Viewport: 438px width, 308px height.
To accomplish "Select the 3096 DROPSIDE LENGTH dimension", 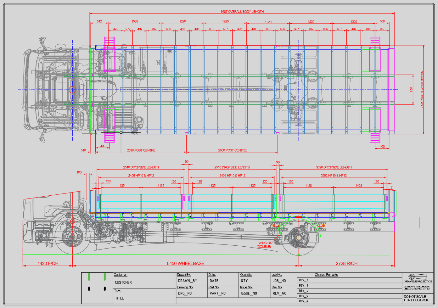I will pos(334,167).
